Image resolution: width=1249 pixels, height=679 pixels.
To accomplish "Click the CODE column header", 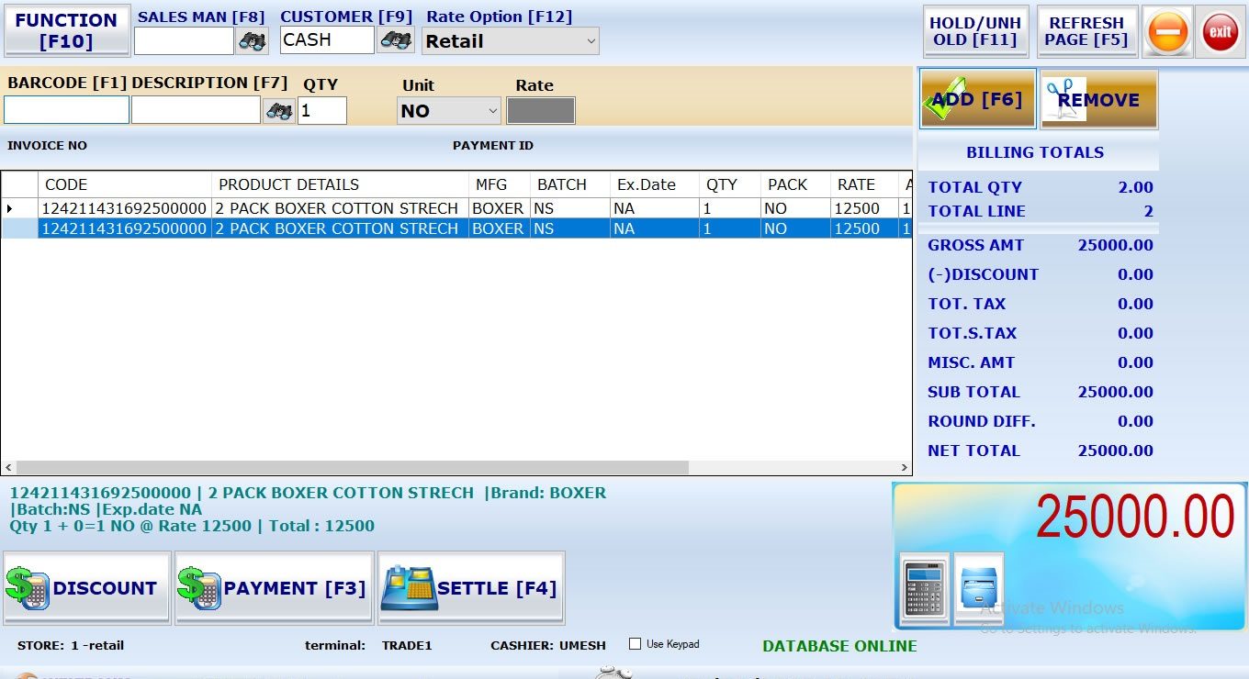I will tap(125, 184).
